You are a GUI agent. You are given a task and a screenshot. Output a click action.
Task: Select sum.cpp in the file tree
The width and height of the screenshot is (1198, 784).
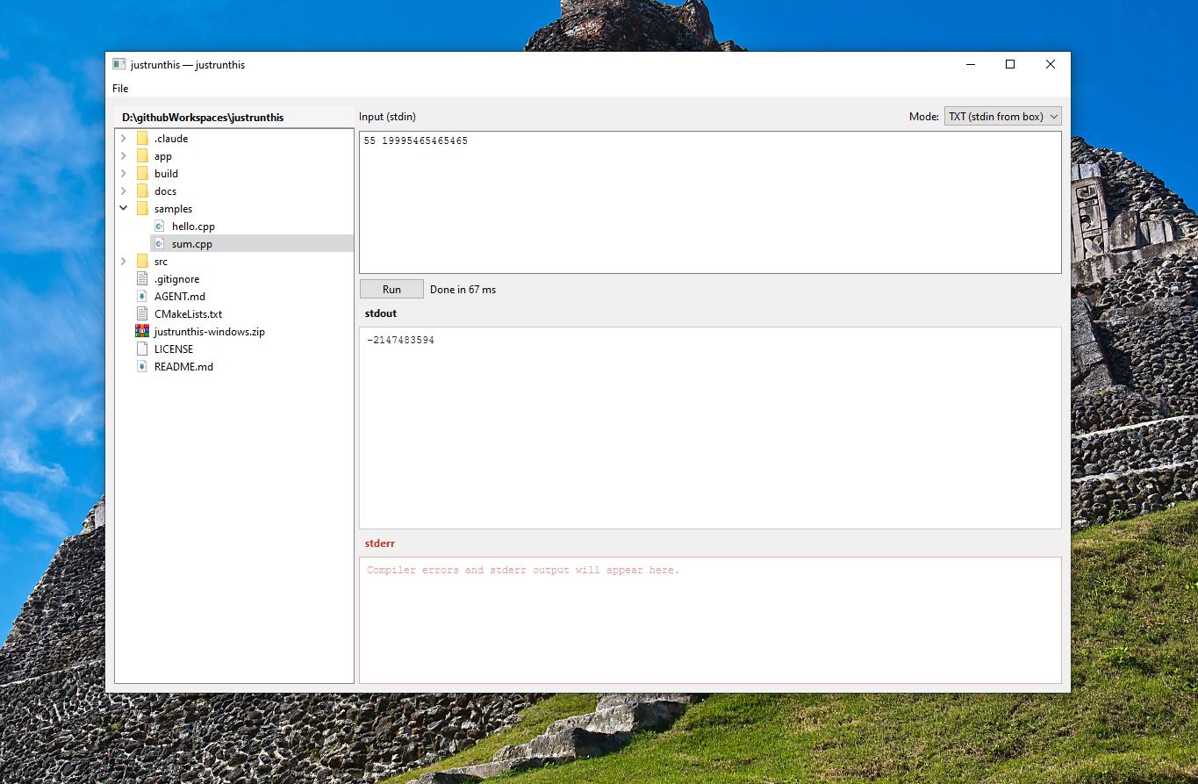pyautogui.click(x=192, y=244)
